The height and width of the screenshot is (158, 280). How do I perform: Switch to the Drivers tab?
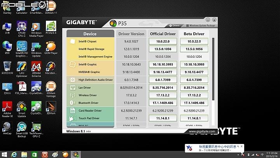click(174, 26)
